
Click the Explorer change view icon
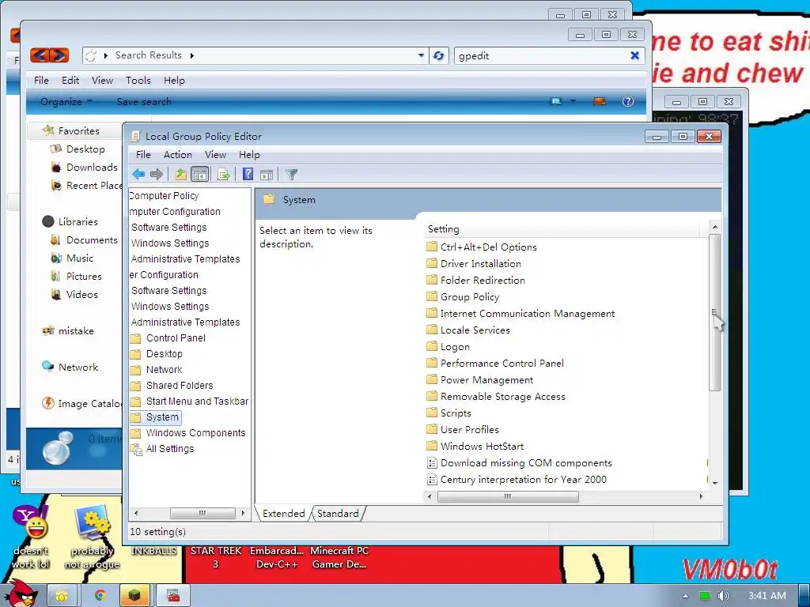[x=556, y=101]
